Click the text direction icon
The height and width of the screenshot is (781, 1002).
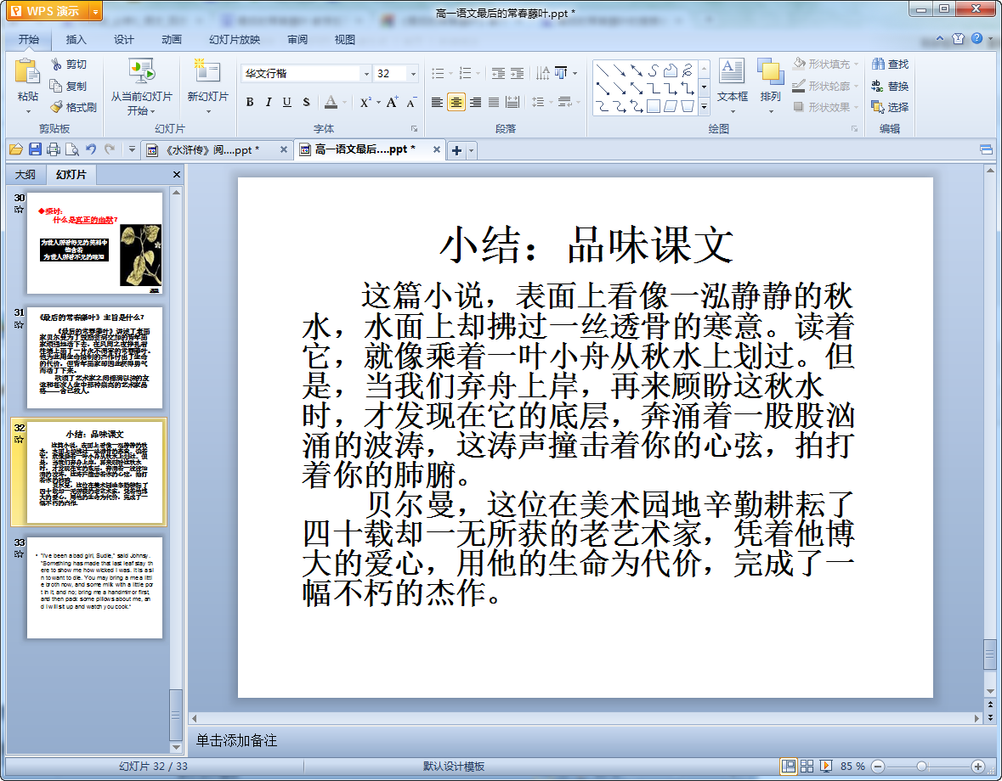click(x=542, y=73)
